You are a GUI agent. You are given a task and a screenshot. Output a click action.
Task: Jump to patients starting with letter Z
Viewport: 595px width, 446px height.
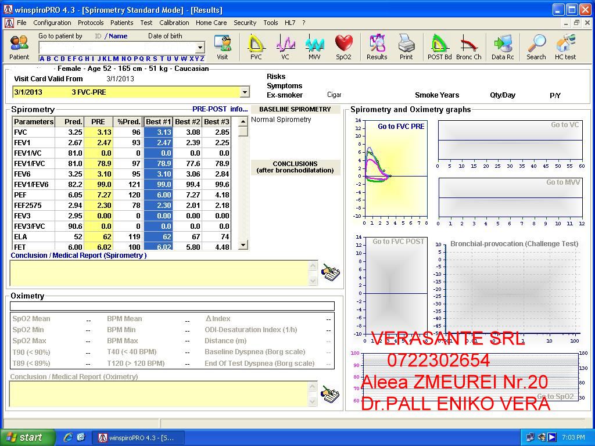click(x=202, y=59)
